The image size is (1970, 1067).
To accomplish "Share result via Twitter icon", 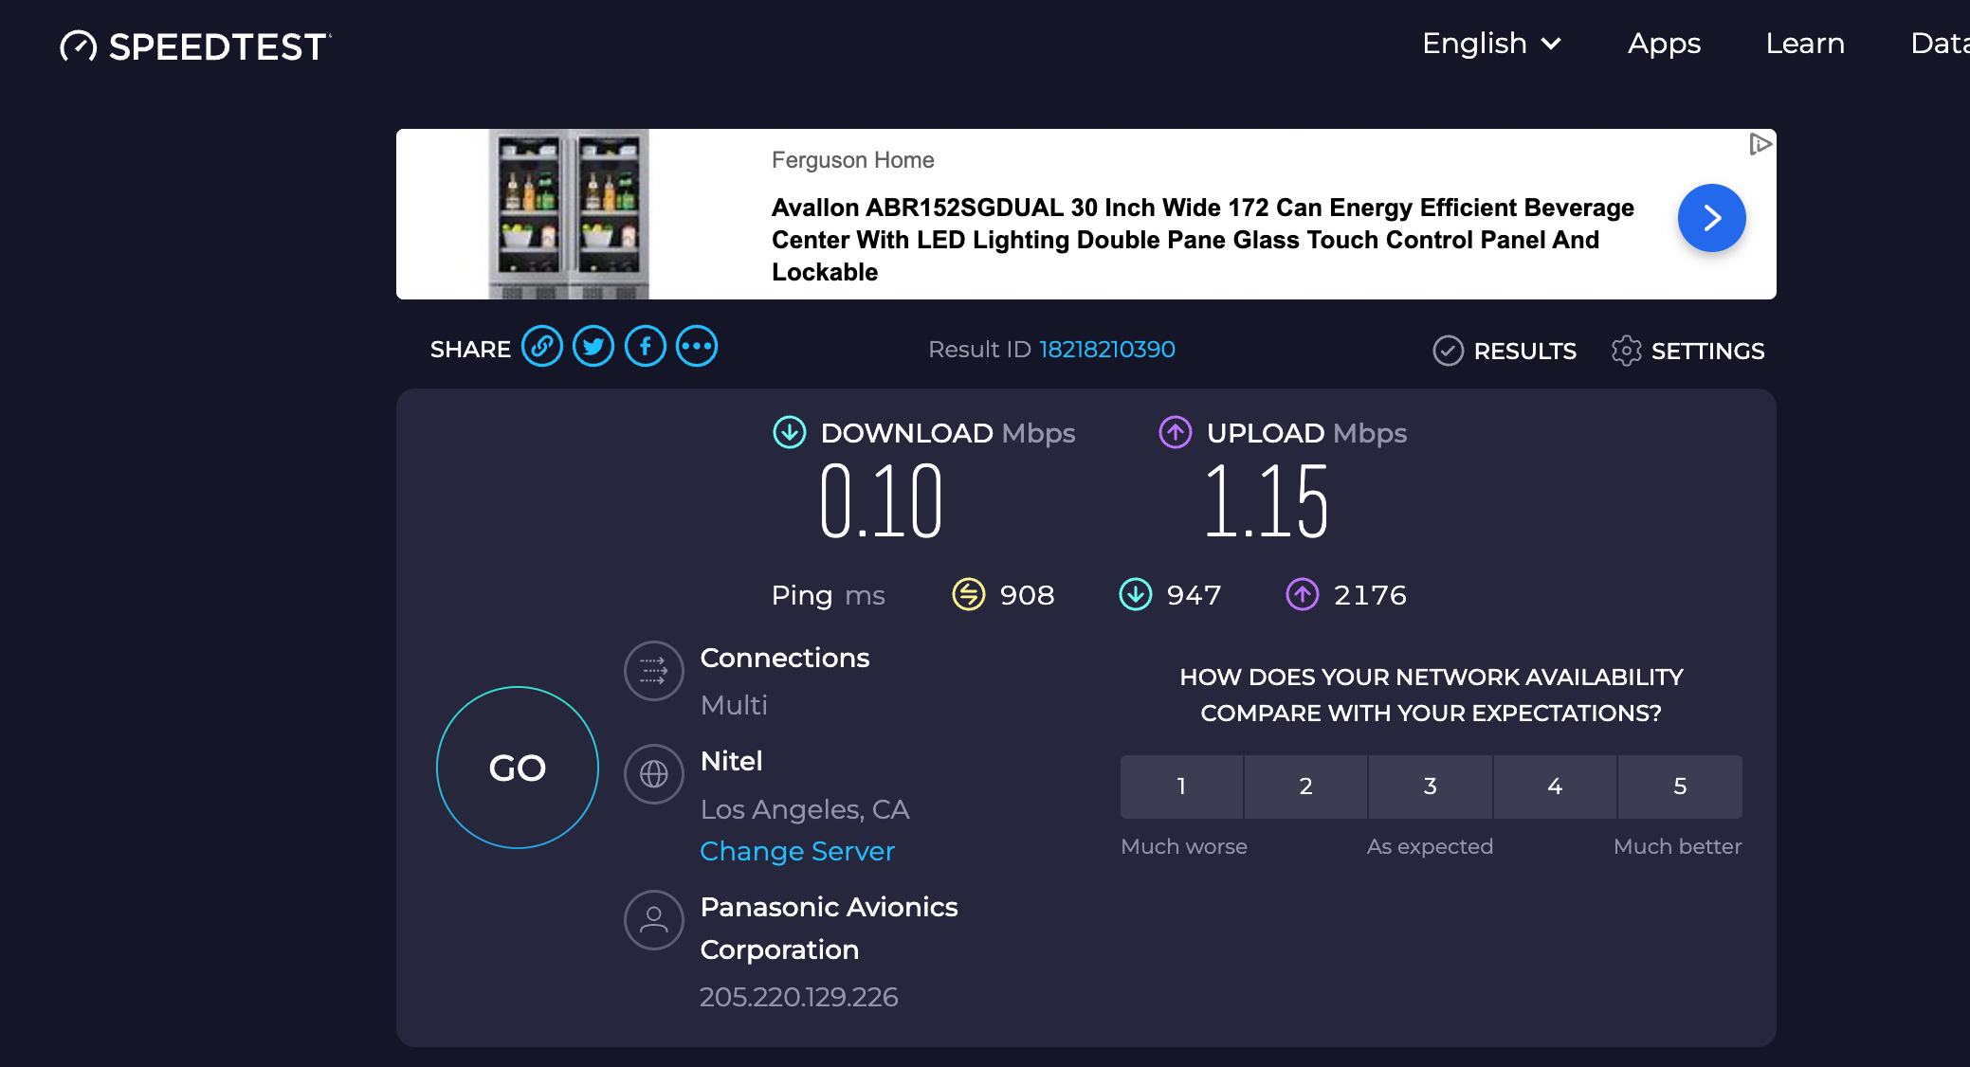I will [593, 346].
